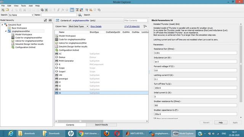Click the Inductance Lon input field
The image size is (244, 137).
pyautogui.click(x=195, y=62)
